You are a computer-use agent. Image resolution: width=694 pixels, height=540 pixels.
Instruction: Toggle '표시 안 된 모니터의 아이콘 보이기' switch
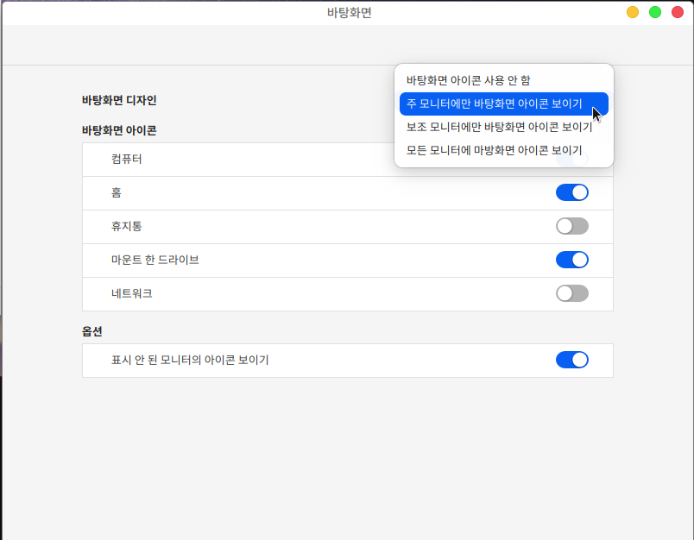point(571,360)
